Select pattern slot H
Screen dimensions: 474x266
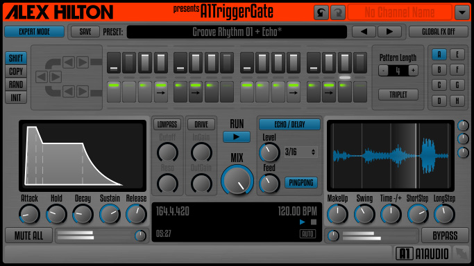point(457,100)
